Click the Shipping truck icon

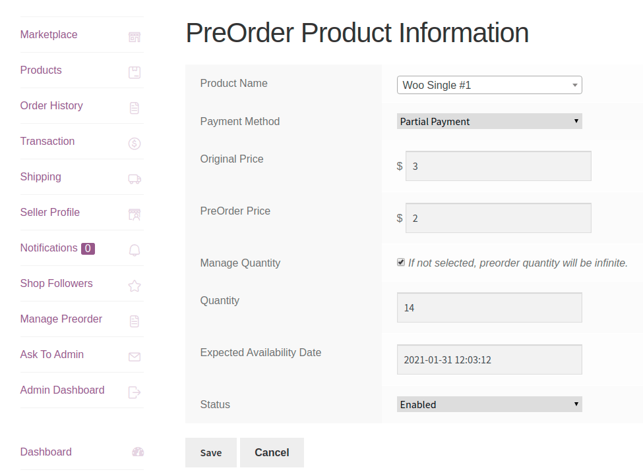(135, 178)
